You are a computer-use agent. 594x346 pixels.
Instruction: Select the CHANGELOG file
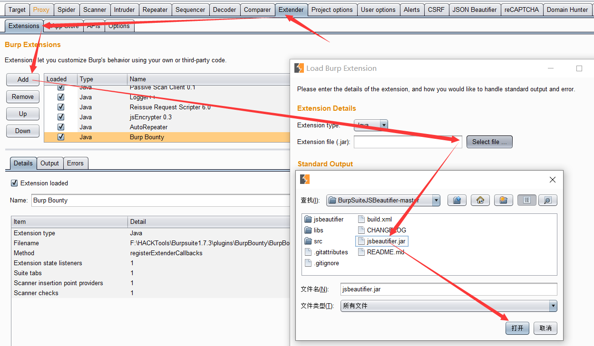point(382,230)
